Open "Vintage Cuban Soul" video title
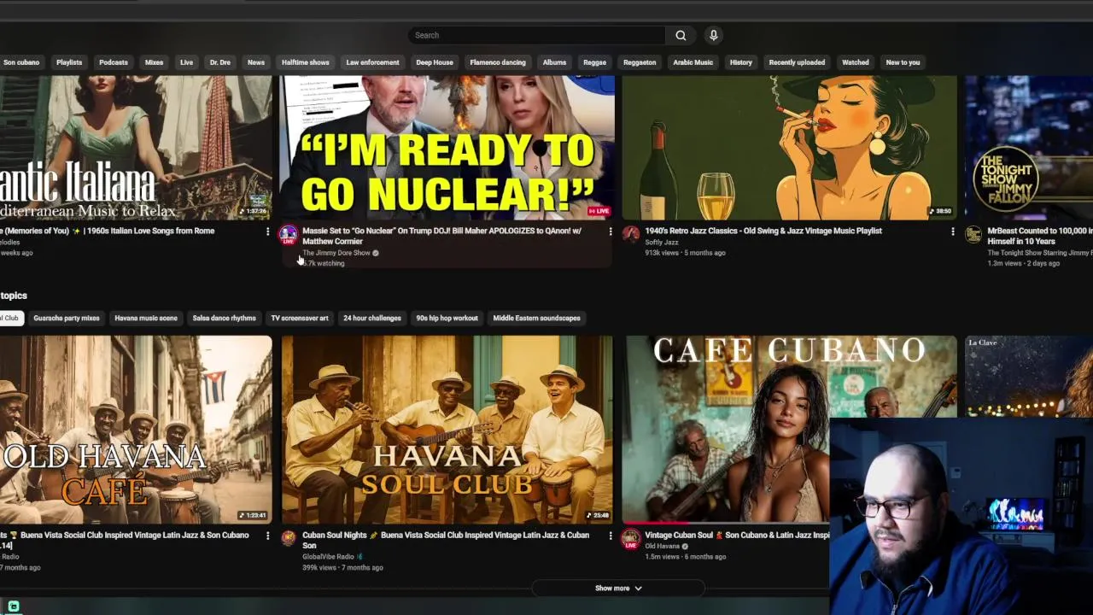 (x=737, y=535)
